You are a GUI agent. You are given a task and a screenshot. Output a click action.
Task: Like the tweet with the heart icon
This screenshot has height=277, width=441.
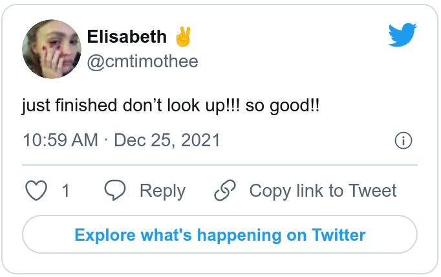pos(36,191)
